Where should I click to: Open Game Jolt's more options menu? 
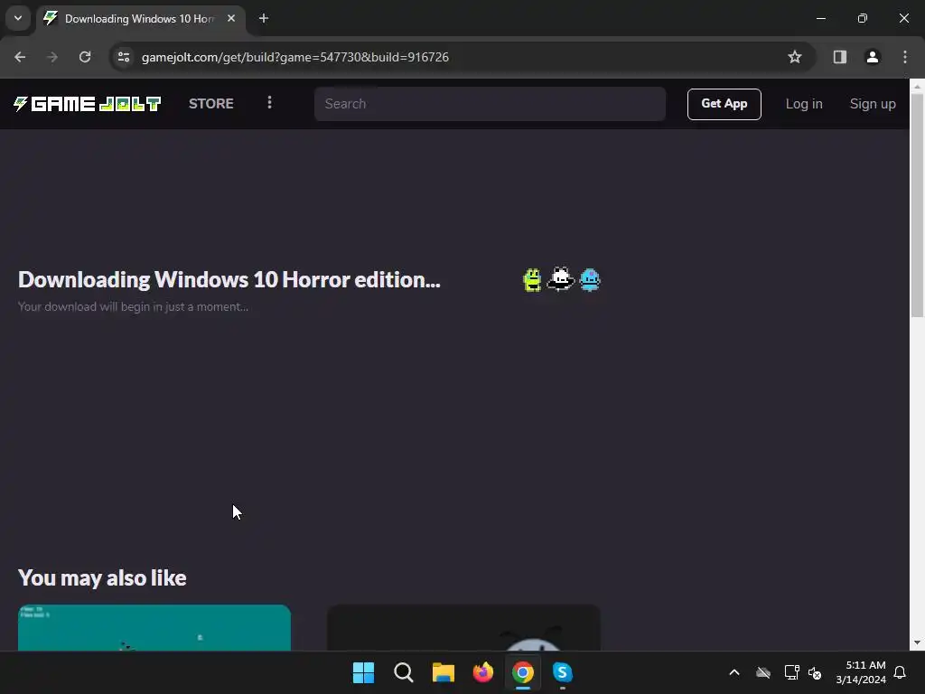[x=269, y=103]
